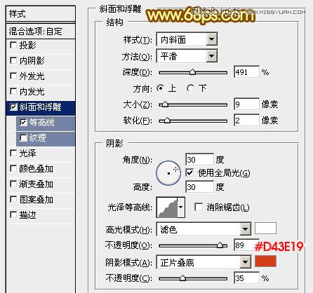The height and width of the screenshot is (293, 313).
Task: Toggle the 外发光 outer glow checkbox
Action: [x=13, y=76]
